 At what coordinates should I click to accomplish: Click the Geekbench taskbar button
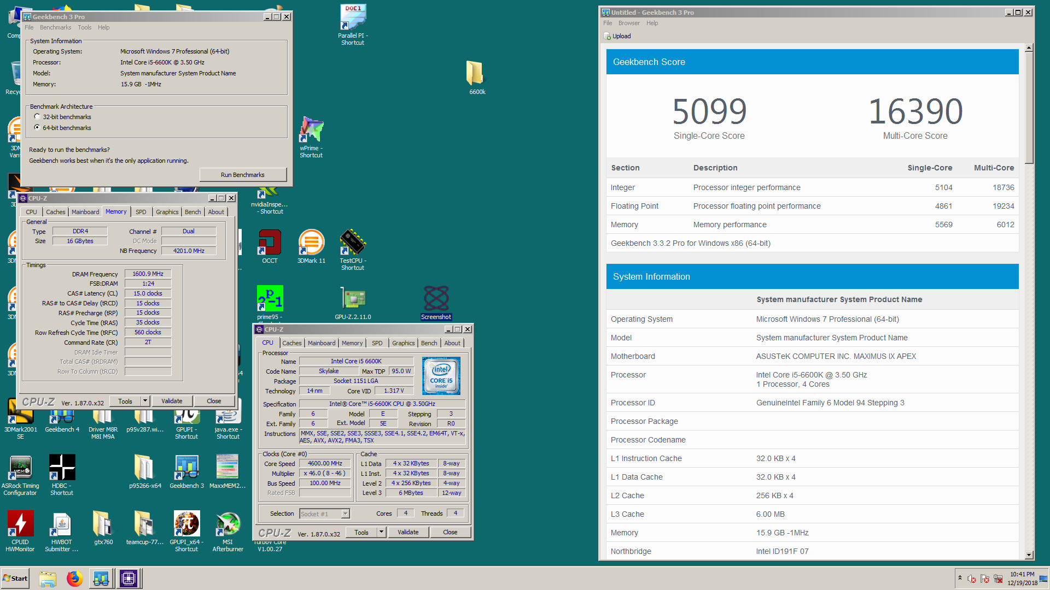click(x=101, y=578)
